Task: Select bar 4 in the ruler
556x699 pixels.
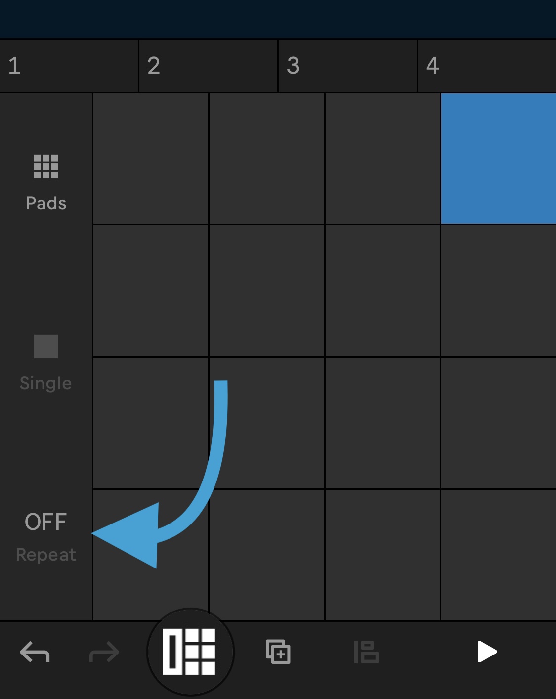Action: [x=487, y=66]
